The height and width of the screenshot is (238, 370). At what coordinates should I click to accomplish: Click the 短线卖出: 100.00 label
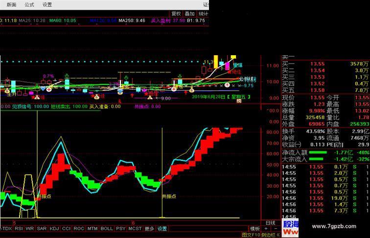click(69, 107)
